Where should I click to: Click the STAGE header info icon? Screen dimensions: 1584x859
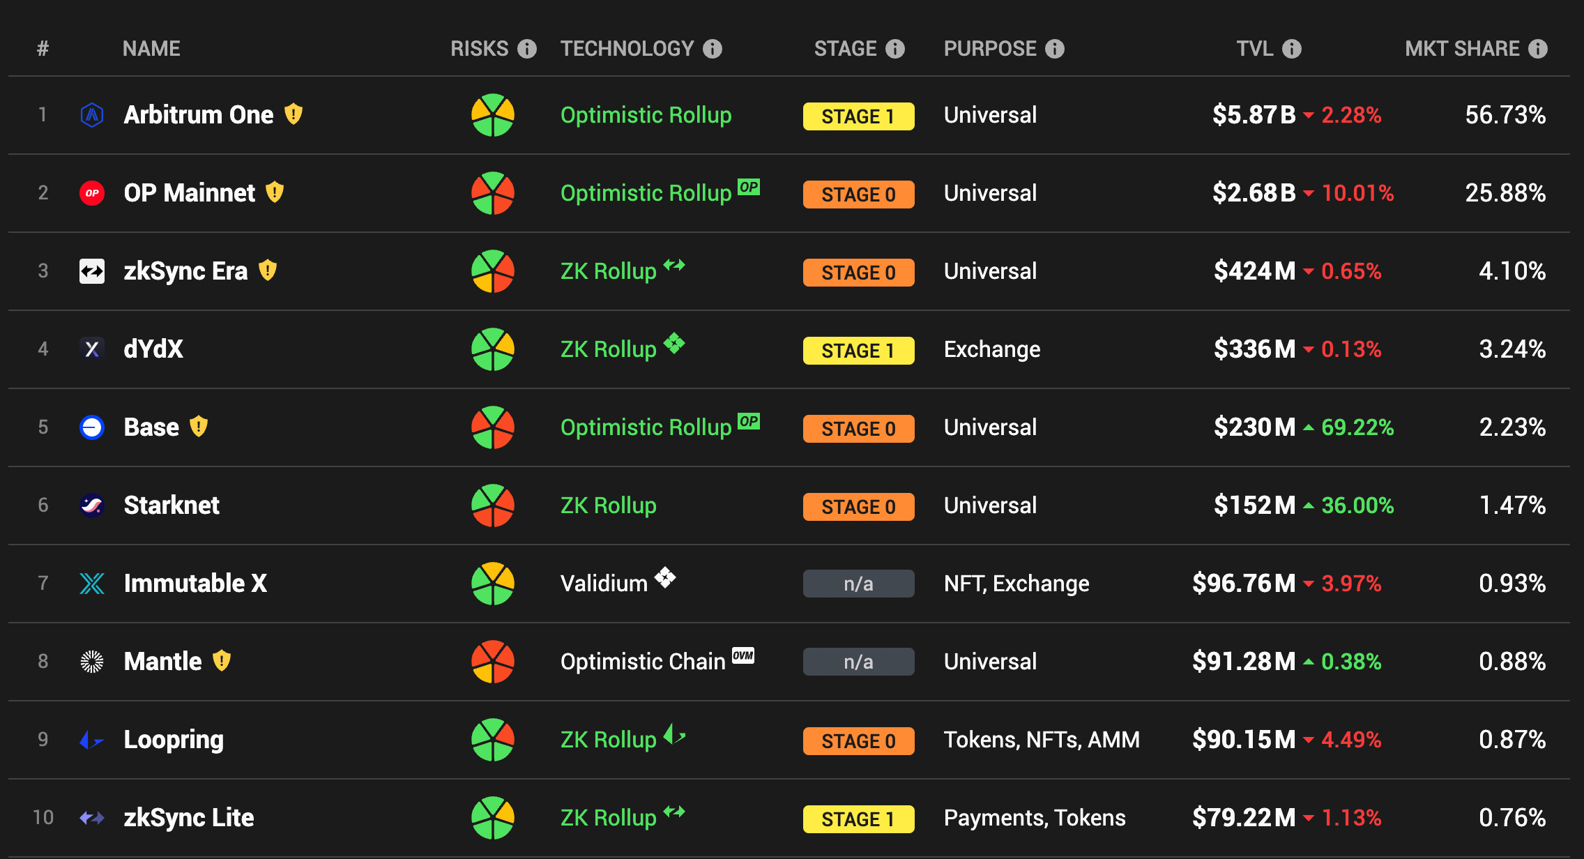(895, 49)
